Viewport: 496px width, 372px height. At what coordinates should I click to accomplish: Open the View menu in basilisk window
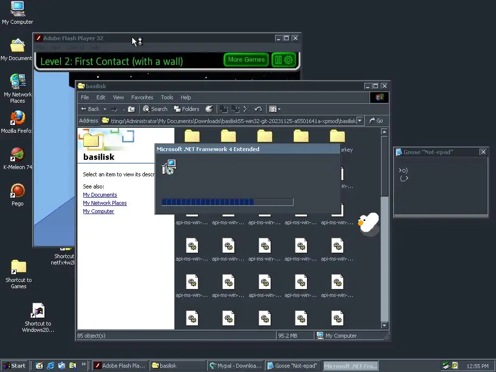[x=118, y=97]
